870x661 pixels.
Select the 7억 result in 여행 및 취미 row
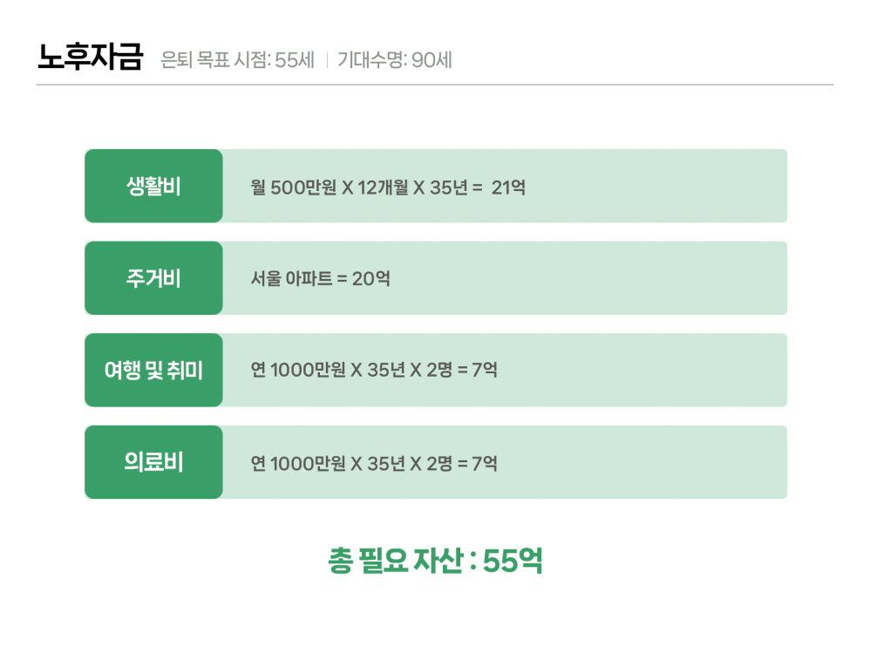(485, 371)
